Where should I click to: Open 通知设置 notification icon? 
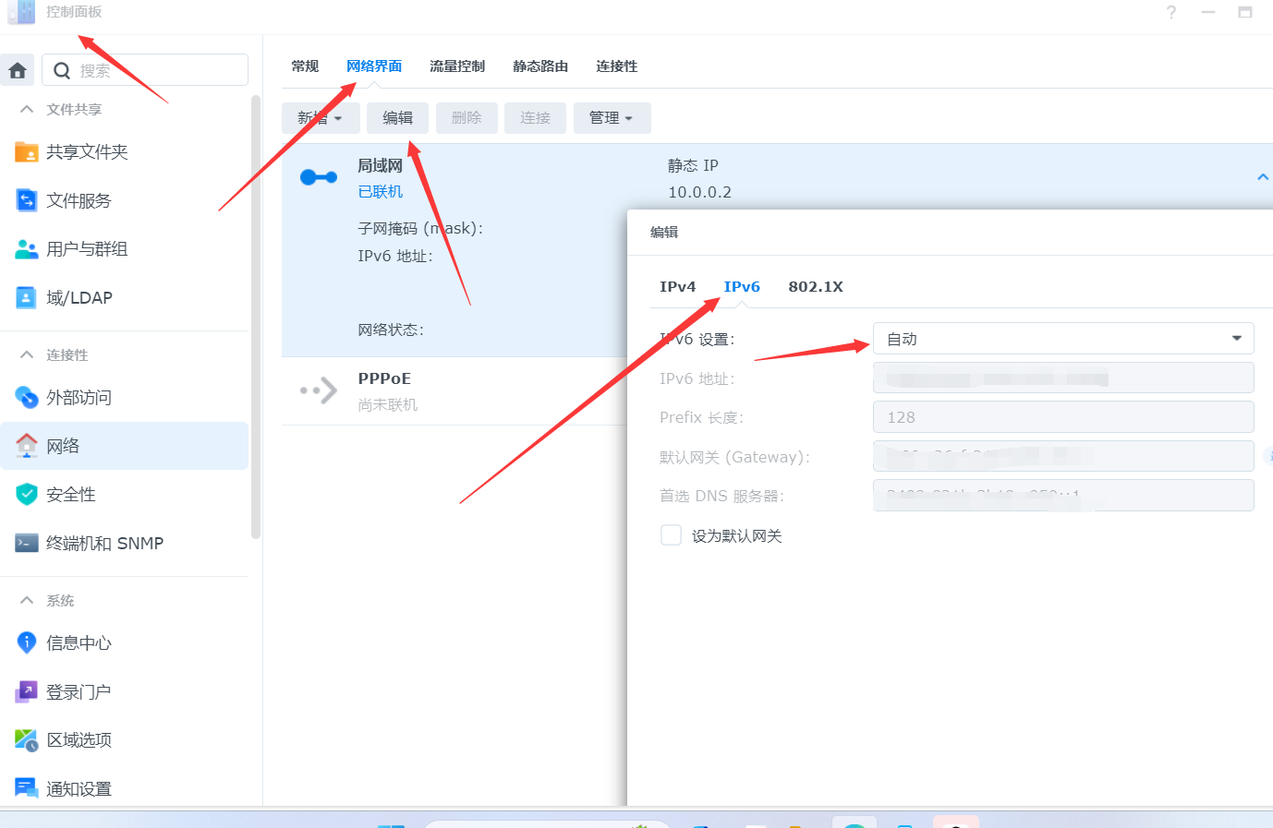27,788
